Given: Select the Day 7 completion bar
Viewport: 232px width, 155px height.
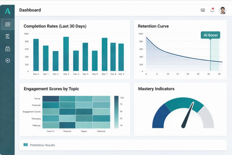Looking at the screenshot, I should click(105, 54).
